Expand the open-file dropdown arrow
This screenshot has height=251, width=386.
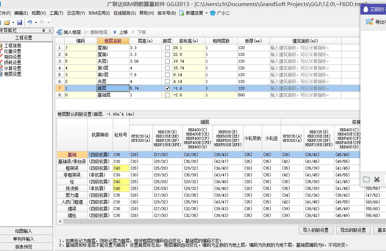point(13,23)
